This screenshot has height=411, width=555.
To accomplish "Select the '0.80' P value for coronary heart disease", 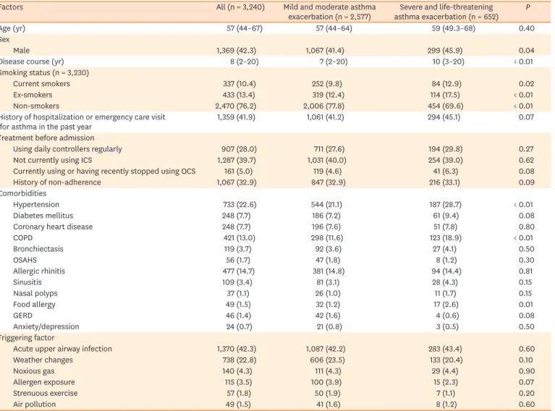I will tap(526, 226).
